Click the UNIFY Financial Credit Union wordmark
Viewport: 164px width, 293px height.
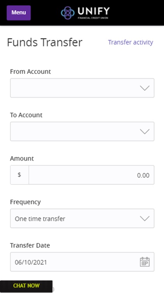click(94, 13)
